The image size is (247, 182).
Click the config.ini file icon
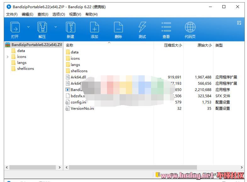point(68,102)
